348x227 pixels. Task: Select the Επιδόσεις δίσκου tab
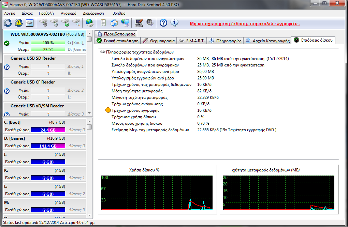[x=313, y=40]
